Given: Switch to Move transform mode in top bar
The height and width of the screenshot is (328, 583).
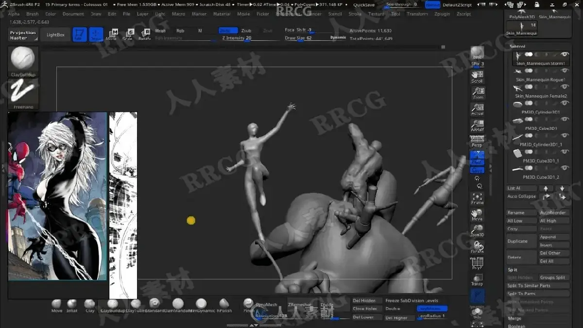Looking at the screenshot, I should (112, 35).
